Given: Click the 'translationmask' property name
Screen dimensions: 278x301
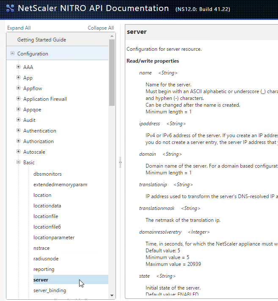Looking at the screenshot, I should pyautogui.click(x=157, y=208).
